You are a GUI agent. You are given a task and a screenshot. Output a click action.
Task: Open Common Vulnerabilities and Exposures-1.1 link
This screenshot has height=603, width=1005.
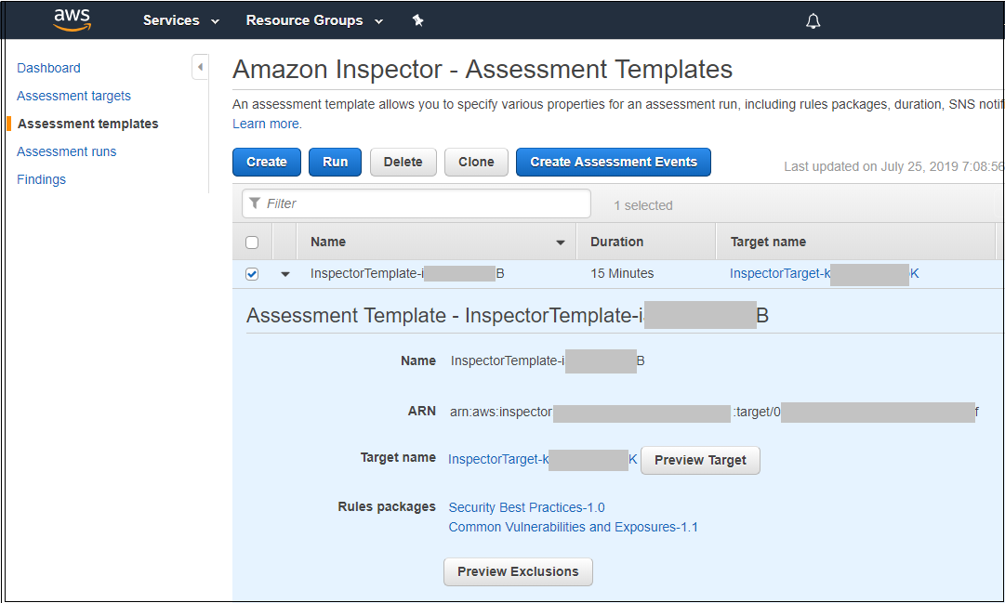tap(573, 527)
